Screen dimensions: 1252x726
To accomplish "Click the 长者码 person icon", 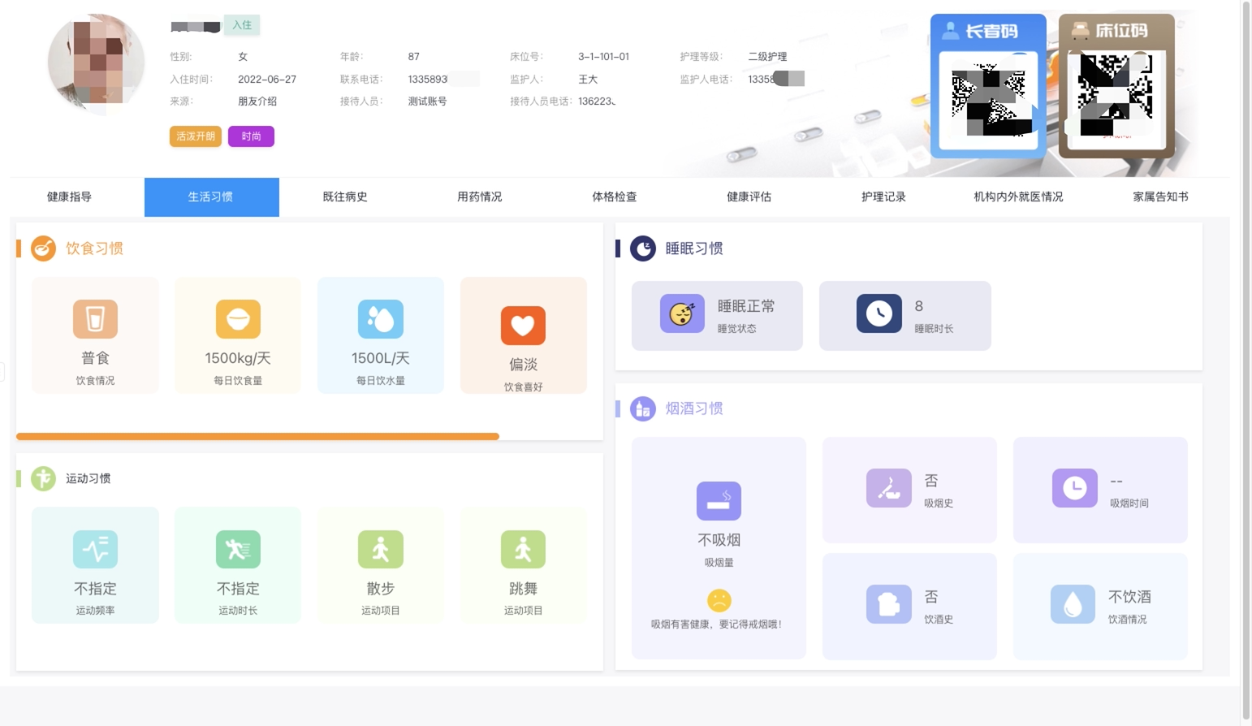I will click(x=950, y=31).
